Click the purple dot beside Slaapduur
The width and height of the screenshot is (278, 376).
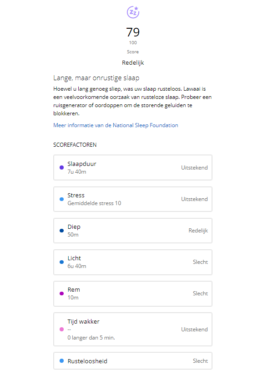(x=61, y=168)
